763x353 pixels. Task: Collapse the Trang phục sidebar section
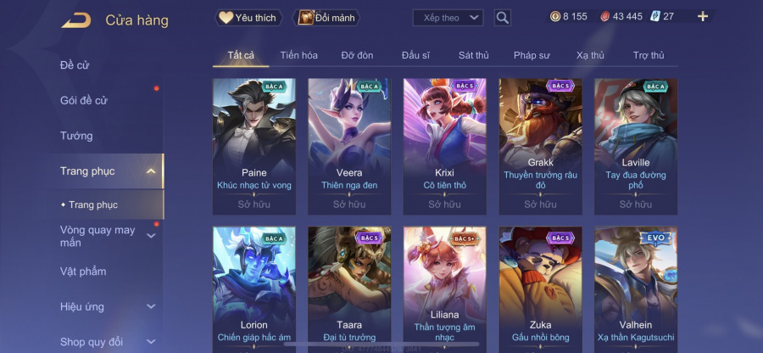[x=152, y=171]
